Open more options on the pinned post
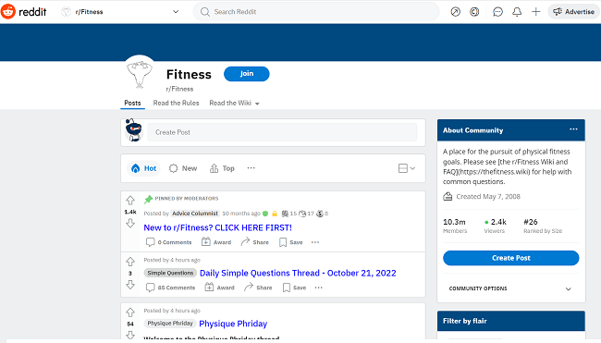 [x=315, y=242]
